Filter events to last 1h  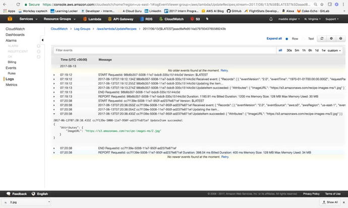tap(304, 50)
